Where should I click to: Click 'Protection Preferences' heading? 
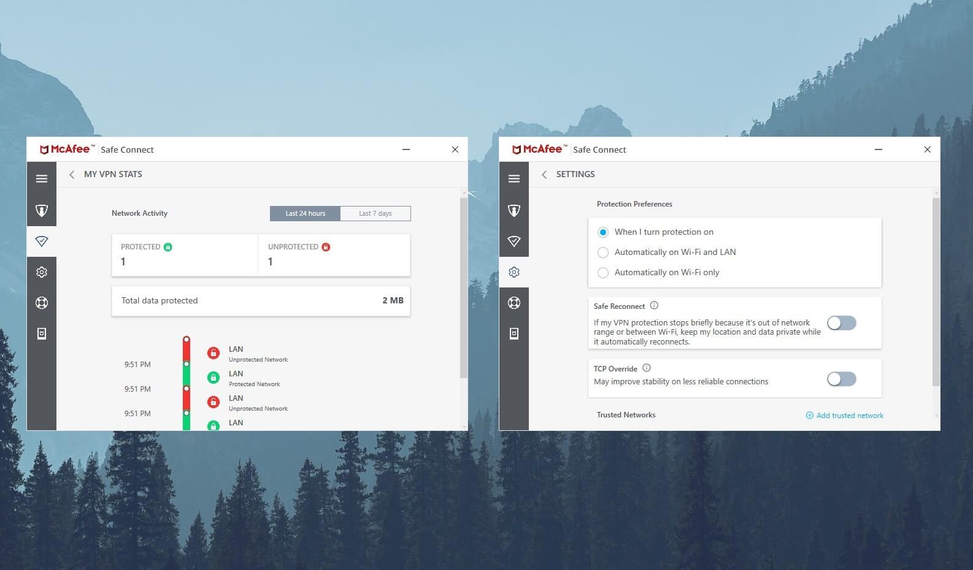(x=634, y=204)
